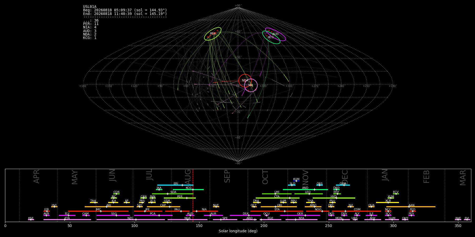Click the PER radiant ellipse label

213,34
